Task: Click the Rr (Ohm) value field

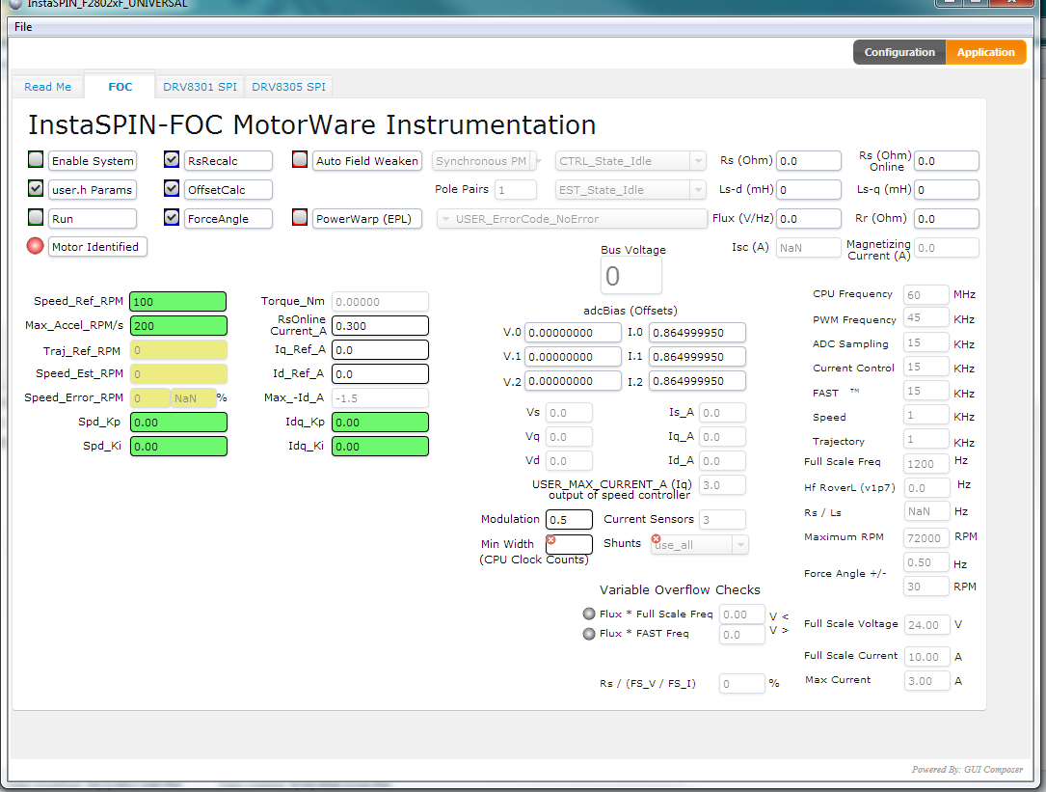Action: (x=947, y=218)
